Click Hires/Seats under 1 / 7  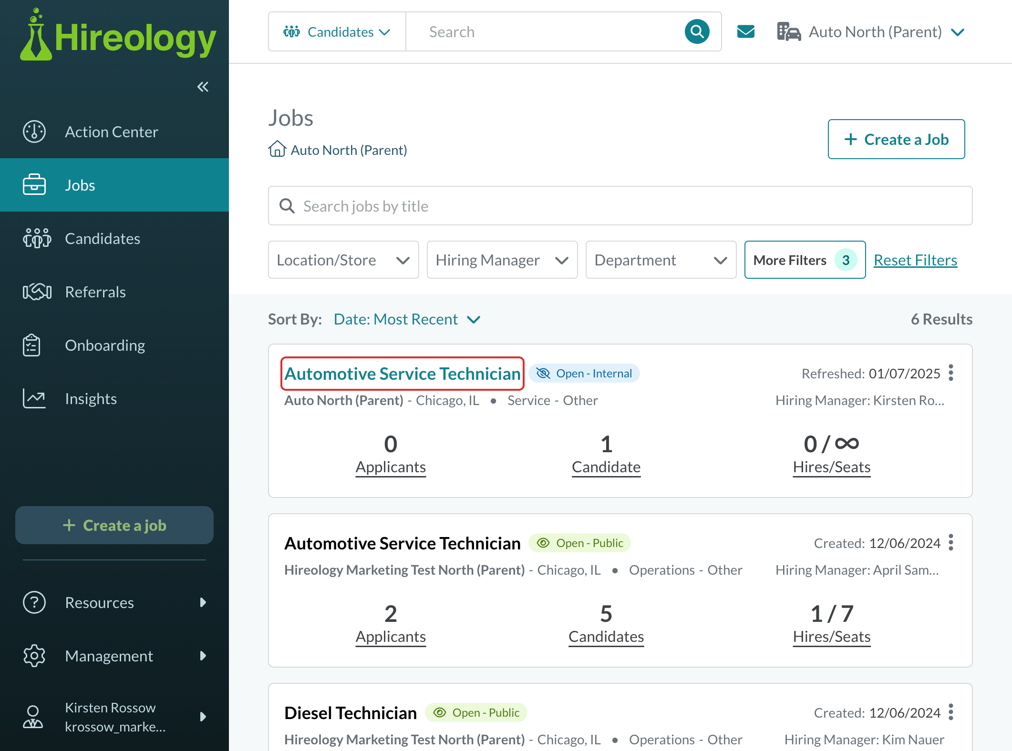832,637
